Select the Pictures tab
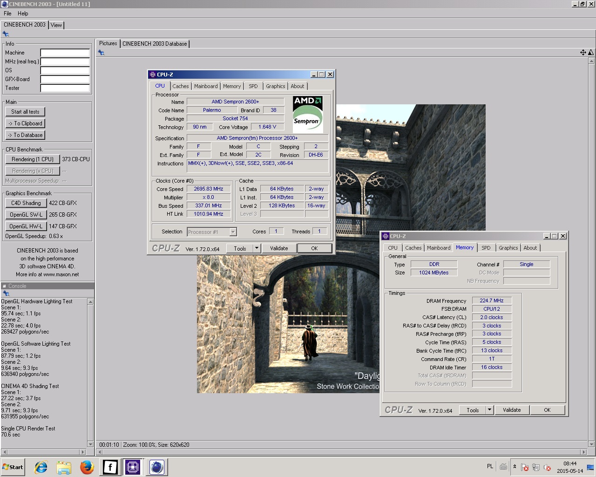 point(108,43)
